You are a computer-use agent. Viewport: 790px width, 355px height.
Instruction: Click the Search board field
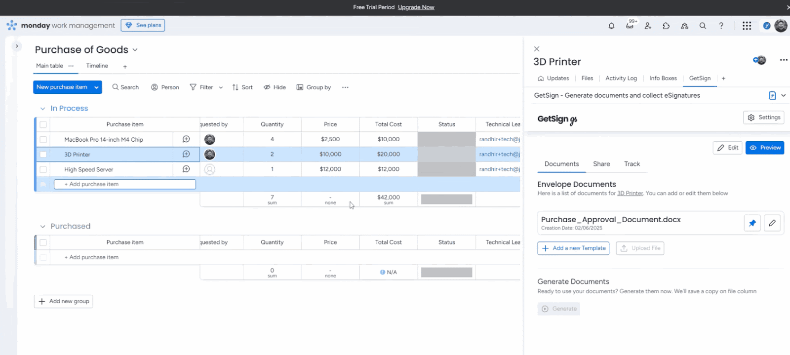pyautogui.click(x=125, y=87)
